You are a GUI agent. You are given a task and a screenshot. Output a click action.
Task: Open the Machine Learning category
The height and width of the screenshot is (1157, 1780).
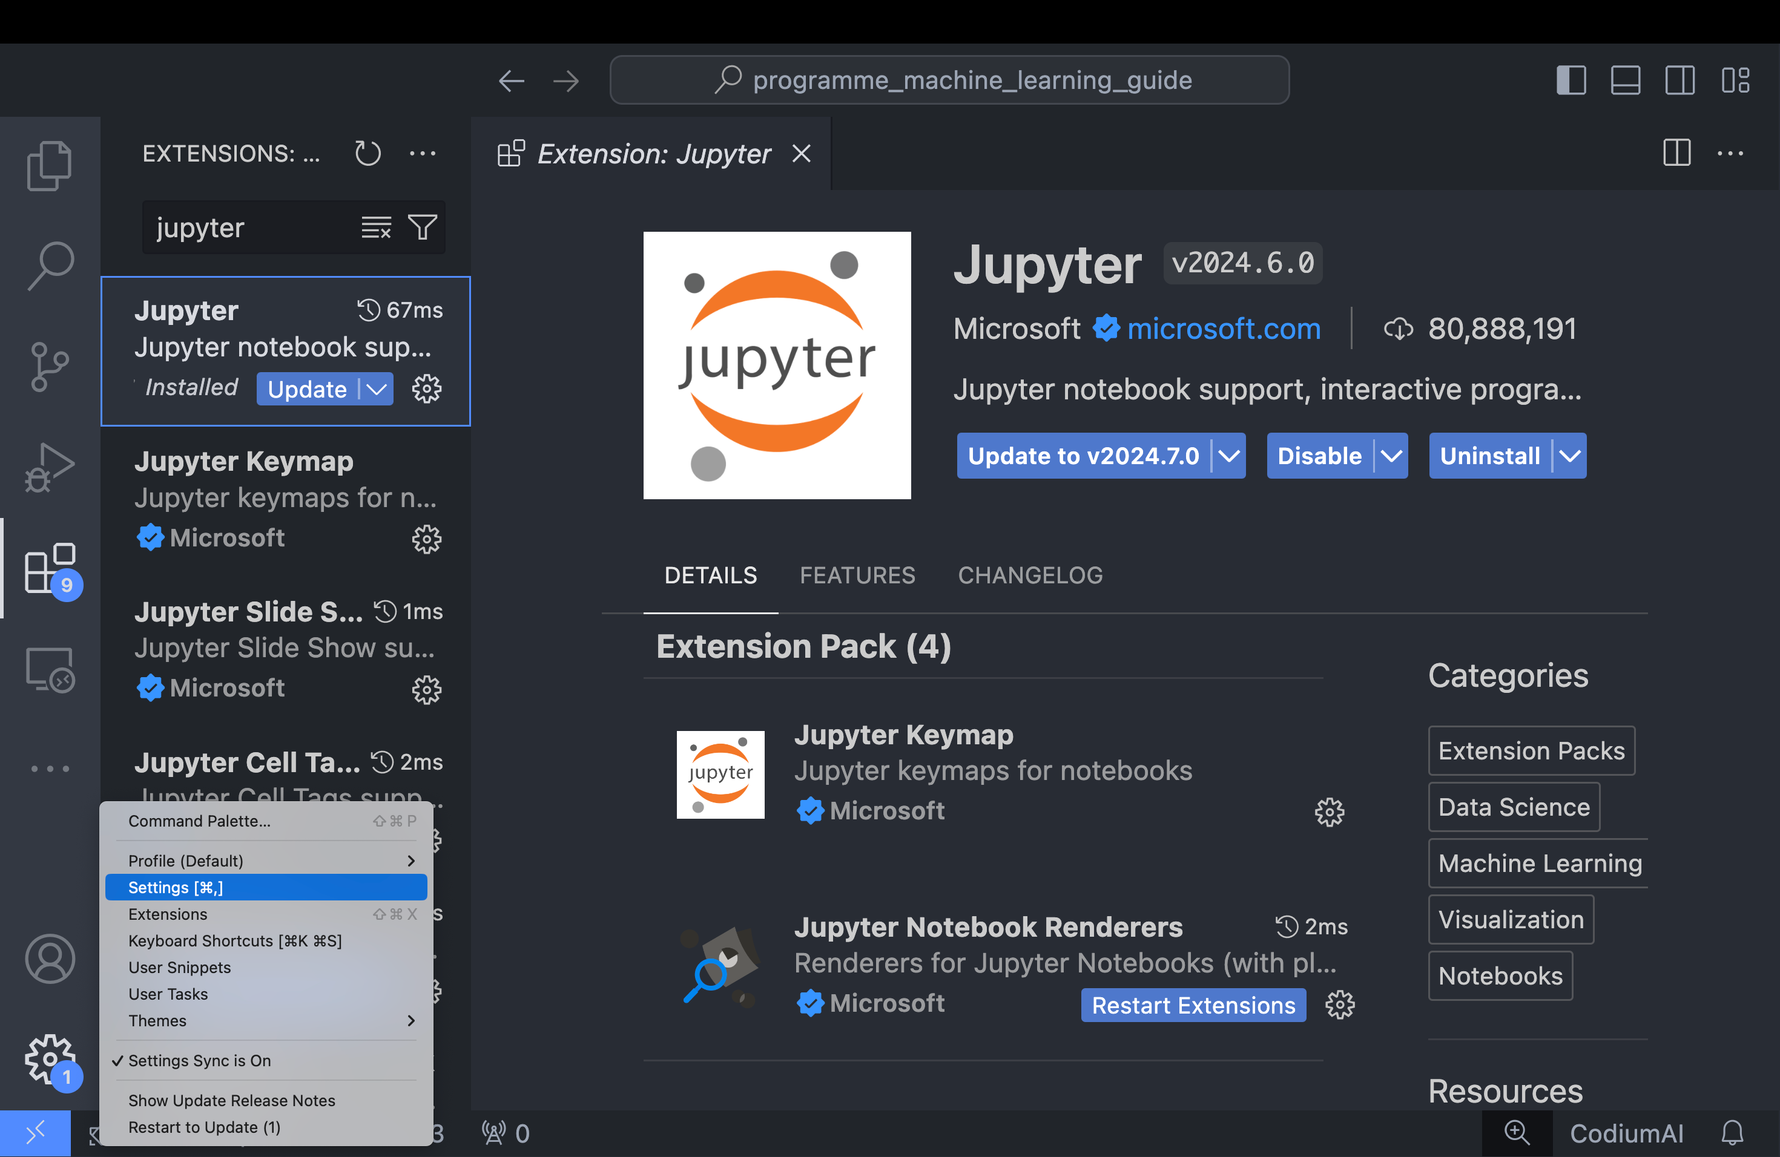click(x=1540, y=864)
